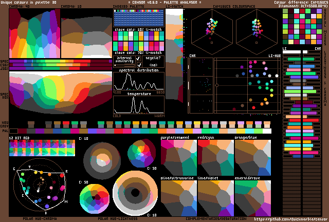Select the orange/blue complementaries thumbnail

252,158
